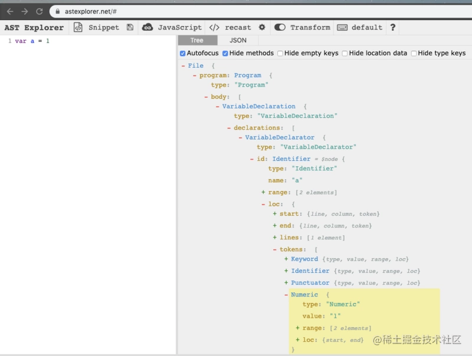Switch to the Tree tab

[198, 40]
